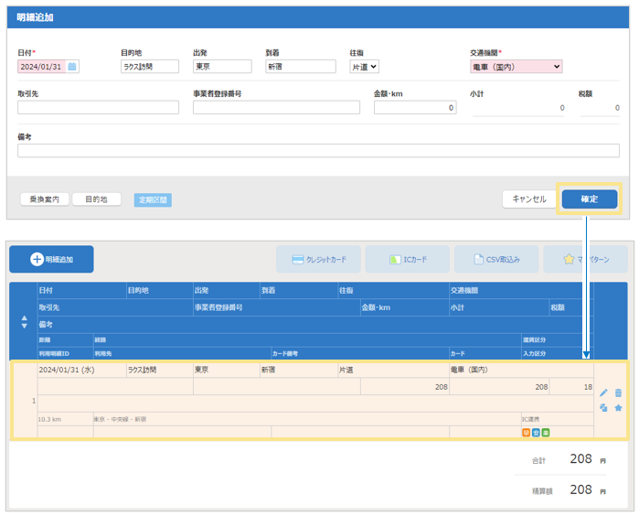Open the 交通機関 dropdown
Viewport: 639px width, 516px height.
click(516, 67)
